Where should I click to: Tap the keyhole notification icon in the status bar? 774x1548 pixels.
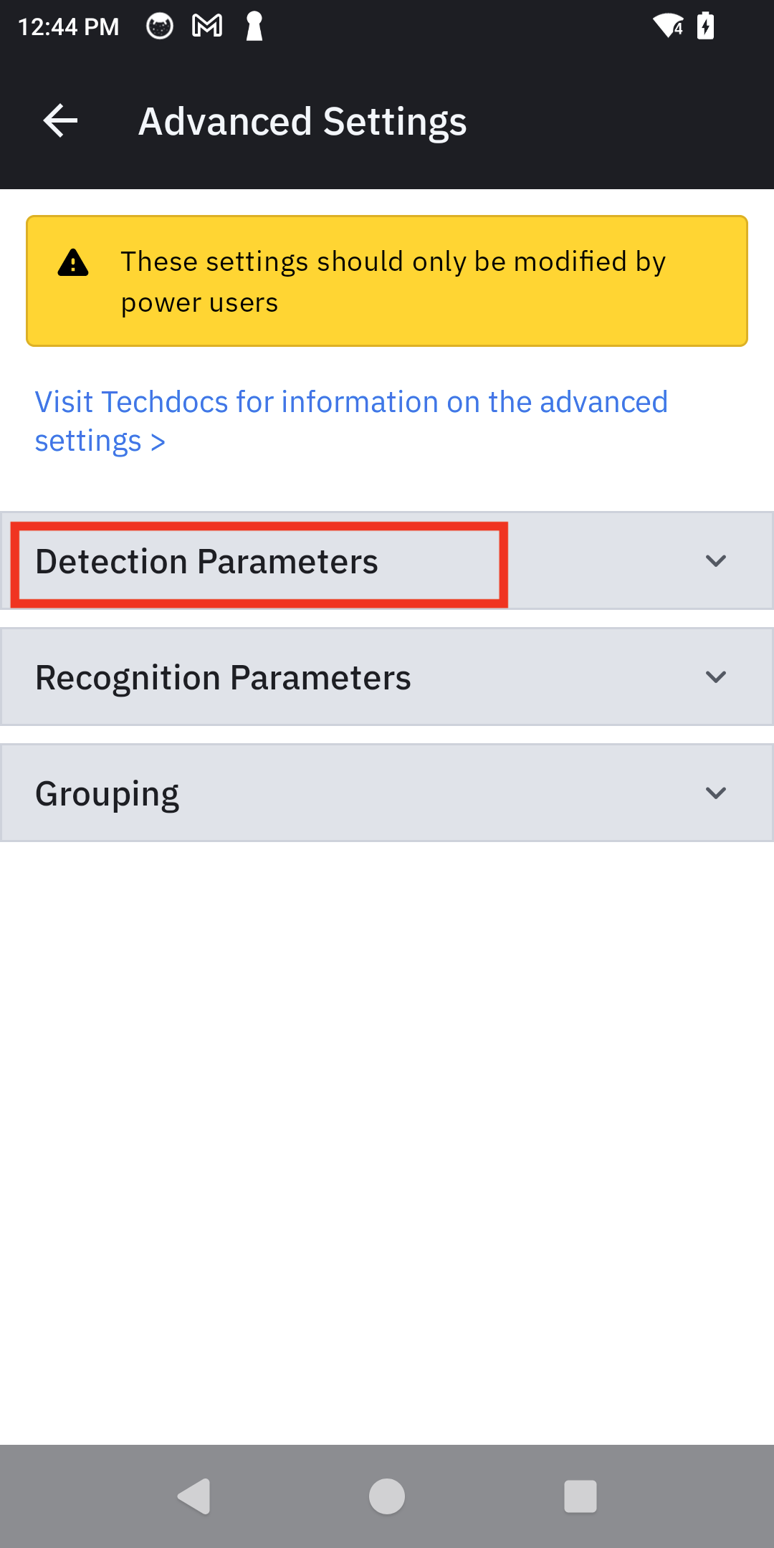tap(254, 27)
